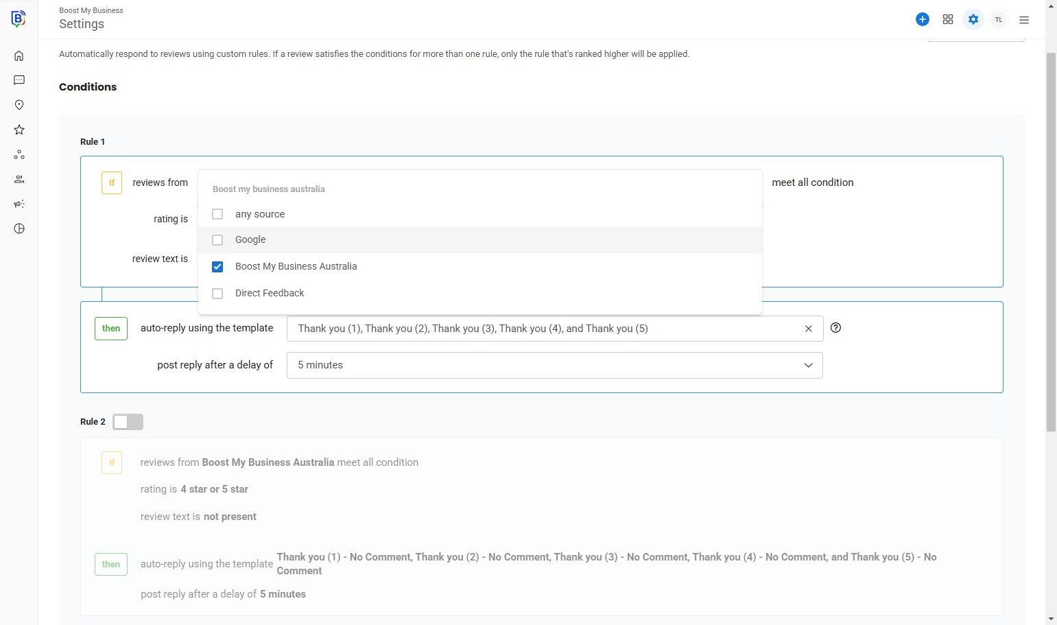The width and height of the screenshot is (1057, 625).
Task: Clear the selected auto-reply templates
Action: [x=808, y=329]
